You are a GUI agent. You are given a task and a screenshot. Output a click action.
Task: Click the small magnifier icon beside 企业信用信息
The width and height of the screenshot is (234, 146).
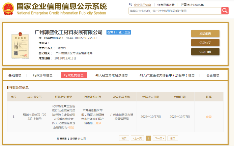click(x=130, y=4)
